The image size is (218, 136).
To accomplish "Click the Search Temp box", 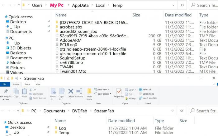I will 204,5.
